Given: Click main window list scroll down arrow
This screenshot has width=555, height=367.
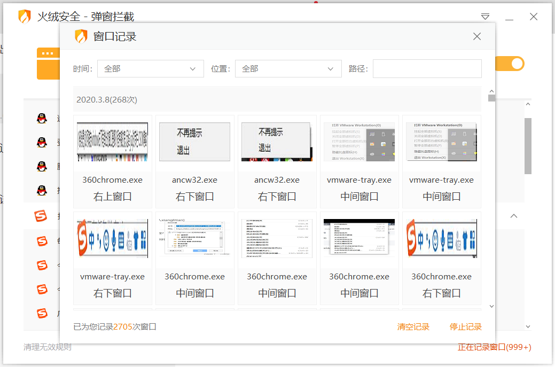Looking at the screenshot, I should [528, 326].
